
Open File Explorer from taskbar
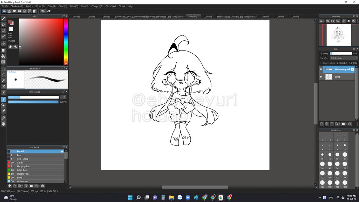click(x=171, y=197)
